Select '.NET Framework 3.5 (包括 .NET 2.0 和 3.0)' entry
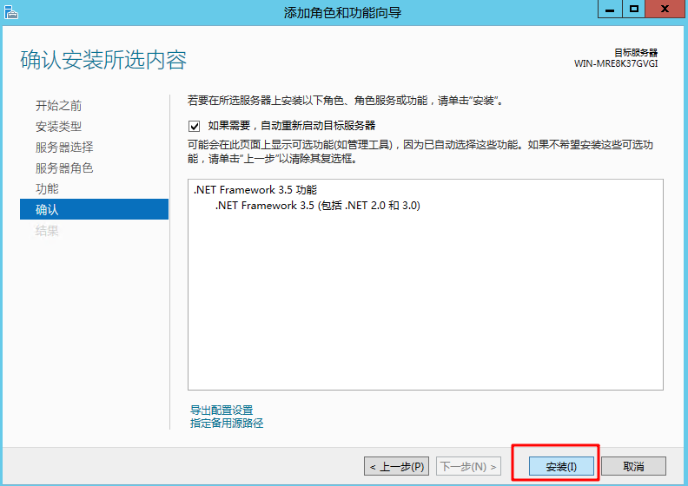 click(x=318, y=206)
